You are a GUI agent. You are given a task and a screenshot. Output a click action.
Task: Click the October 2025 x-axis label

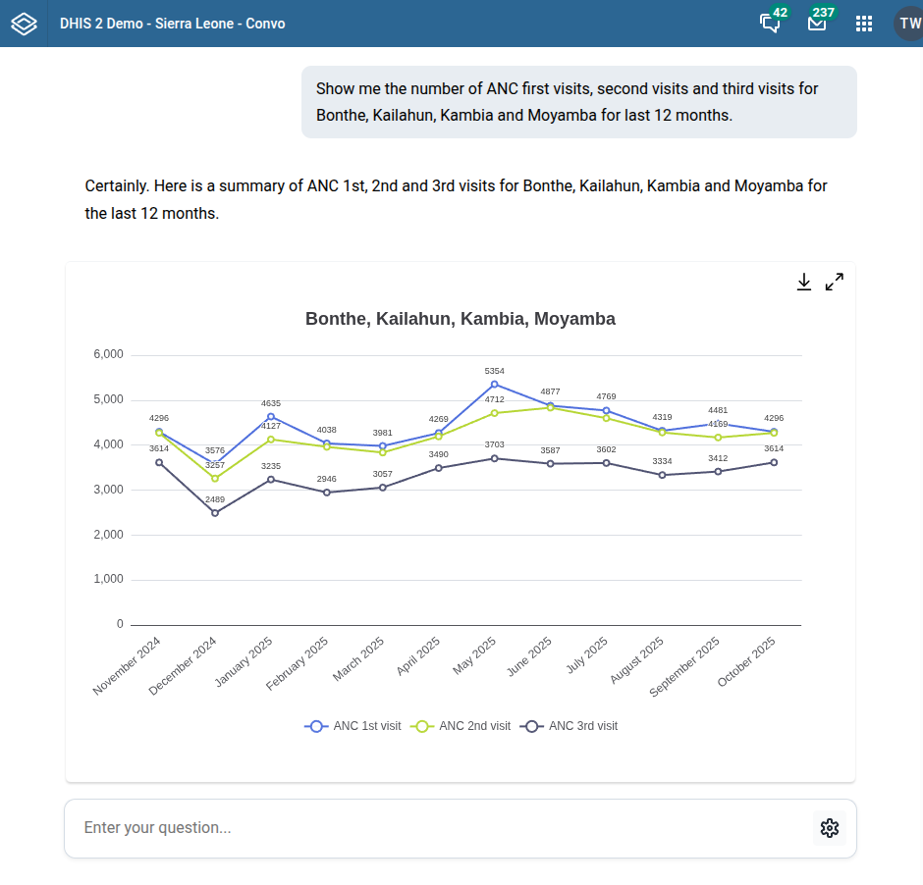click(748, 662)
